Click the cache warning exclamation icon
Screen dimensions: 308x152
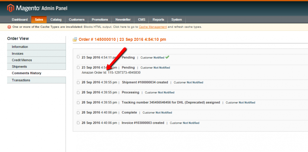(9, 27)
